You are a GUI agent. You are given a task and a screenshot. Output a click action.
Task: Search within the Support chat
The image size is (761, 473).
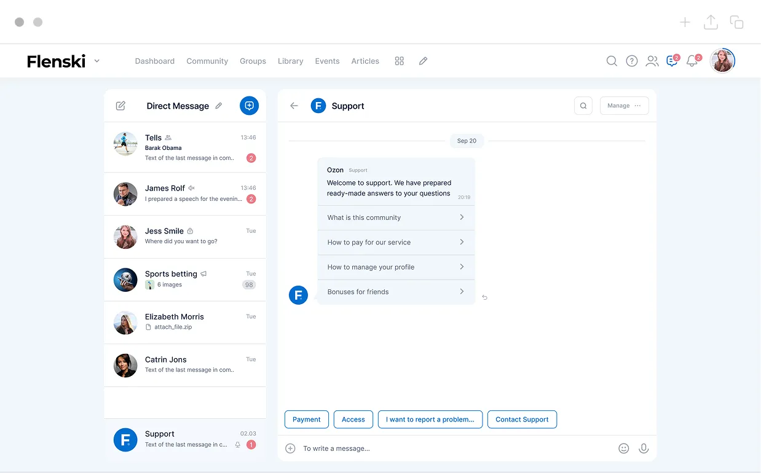583,106
